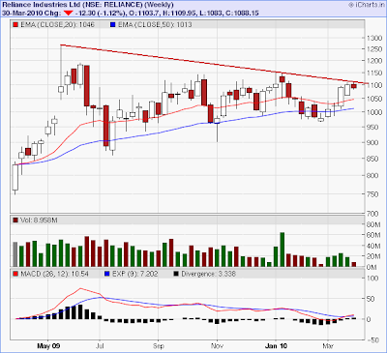Viewport: 387px width, 353px height.
Task: Click the 80M volume axis label
Action: pos(373,224)
